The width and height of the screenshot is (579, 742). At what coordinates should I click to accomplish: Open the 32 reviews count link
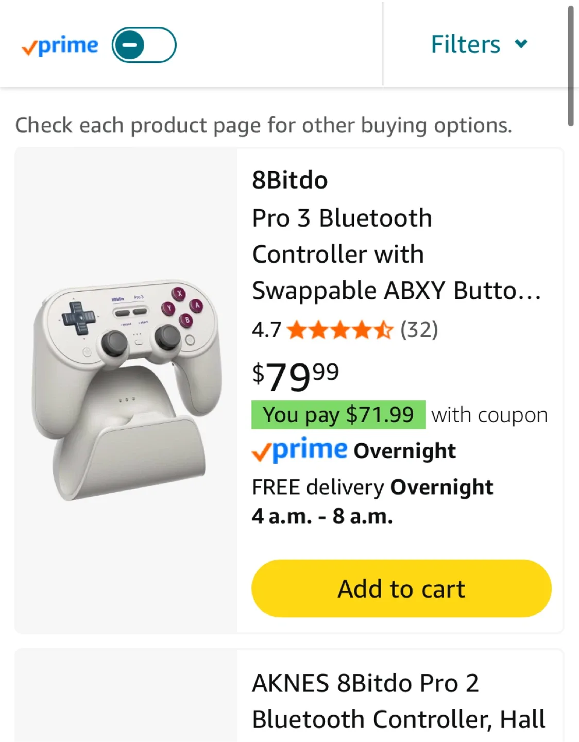419,330
